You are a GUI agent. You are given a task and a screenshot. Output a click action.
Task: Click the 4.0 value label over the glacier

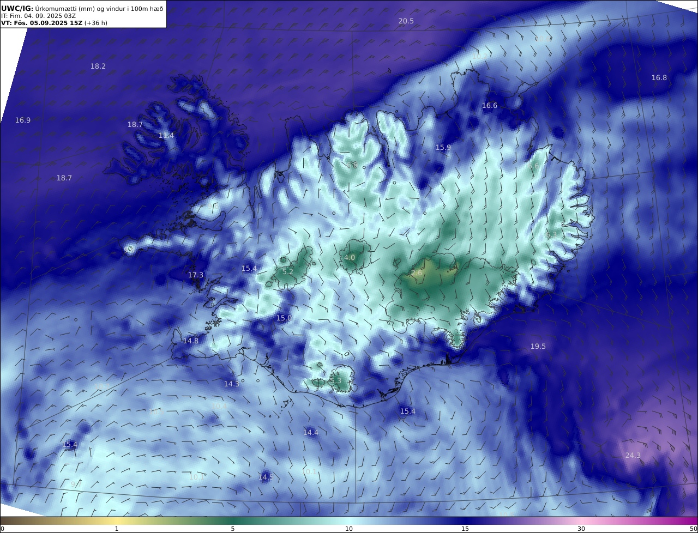pyautogui.click(x=350, y=257)
